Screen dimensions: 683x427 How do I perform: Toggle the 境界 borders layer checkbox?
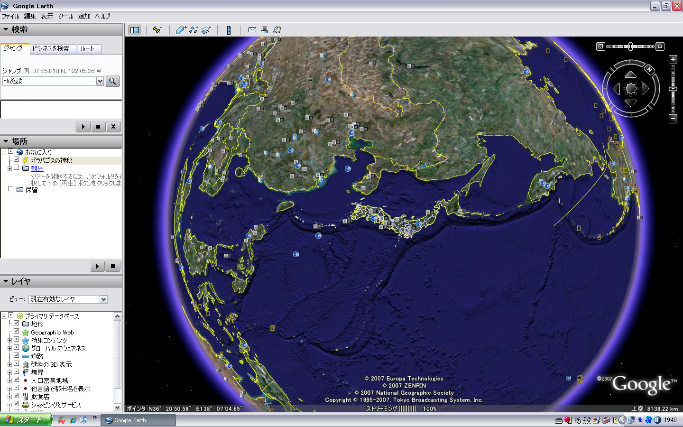pos(17,372)
